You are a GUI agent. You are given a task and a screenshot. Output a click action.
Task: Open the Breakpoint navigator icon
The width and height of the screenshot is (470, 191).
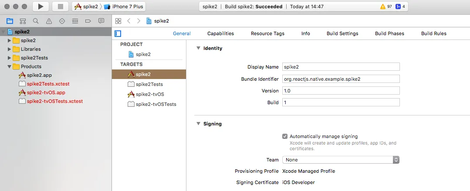click(88, 21)
